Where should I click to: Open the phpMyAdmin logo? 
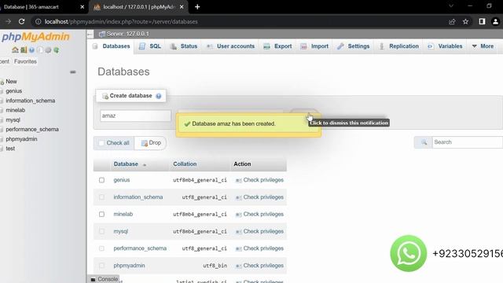click(x=35, y=37)
